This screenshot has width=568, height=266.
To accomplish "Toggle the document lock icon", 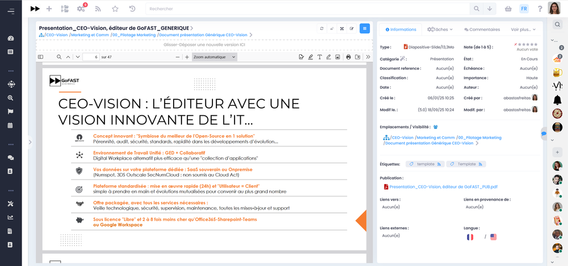I will click(x=332, y=28).
